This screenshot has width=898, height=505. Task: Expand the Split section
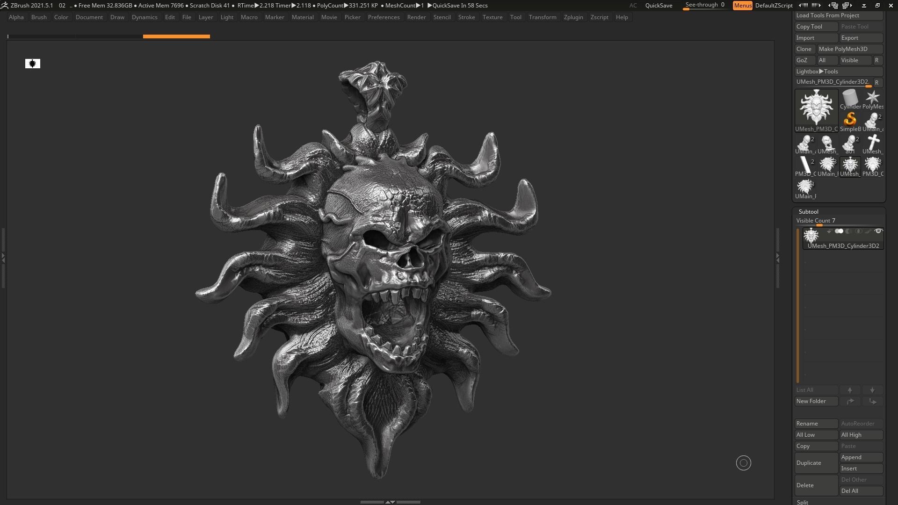[802, 502]
